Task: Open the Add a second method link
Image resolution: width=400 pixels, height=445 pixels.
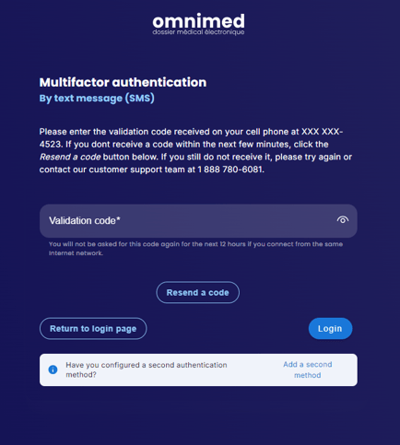Action: coord(308,369)
